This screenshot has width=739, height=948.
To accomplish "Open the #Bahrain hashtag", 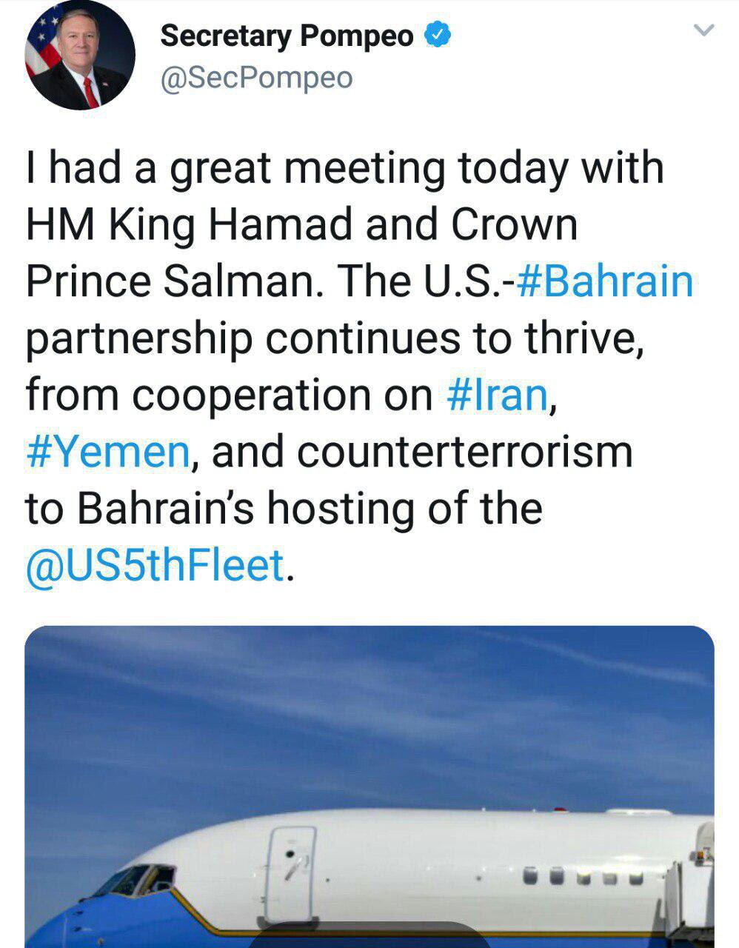I will click(607, 281).
